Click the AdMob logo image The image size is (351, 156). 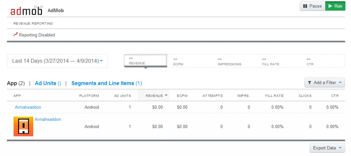[x=27, y=10]
